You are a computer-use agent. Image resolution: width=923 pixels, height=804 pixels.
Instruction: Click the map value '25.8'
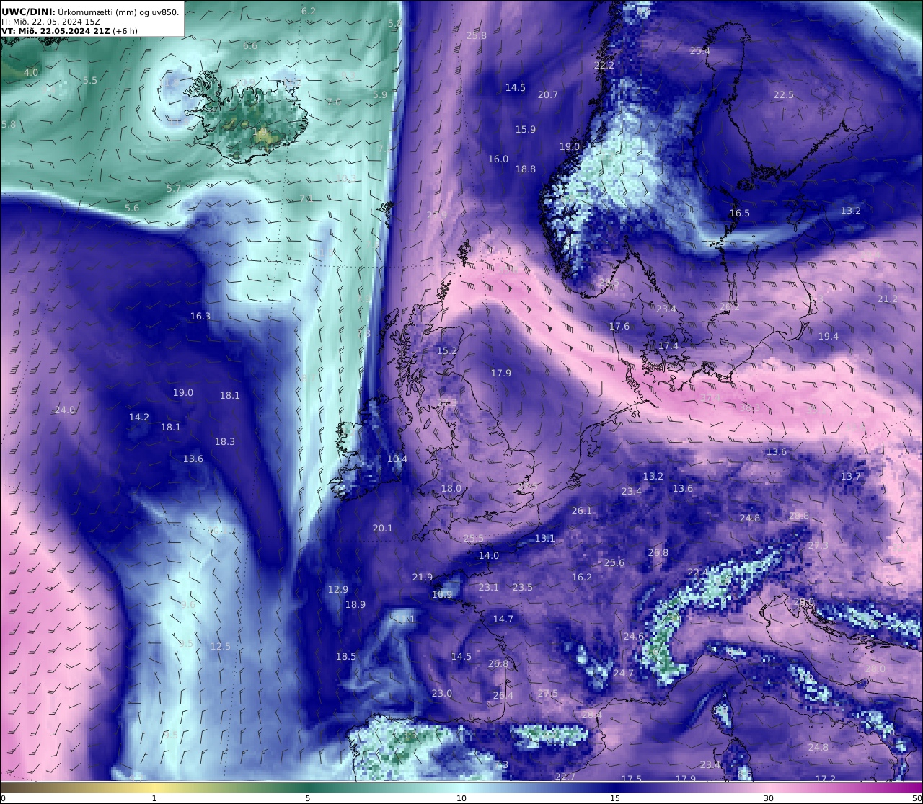477,35
